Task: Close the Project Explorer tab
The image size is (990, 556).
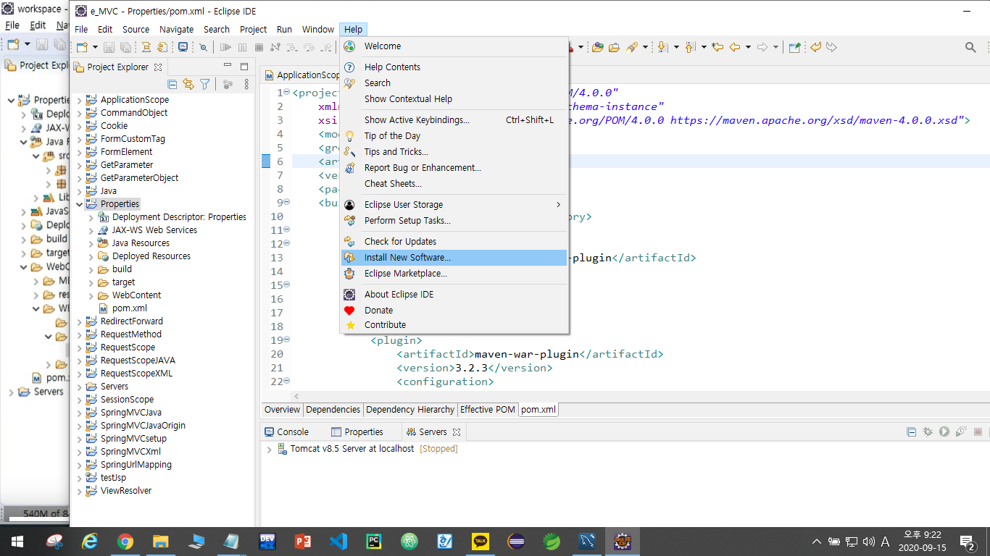Action: (x=158, y=67)
